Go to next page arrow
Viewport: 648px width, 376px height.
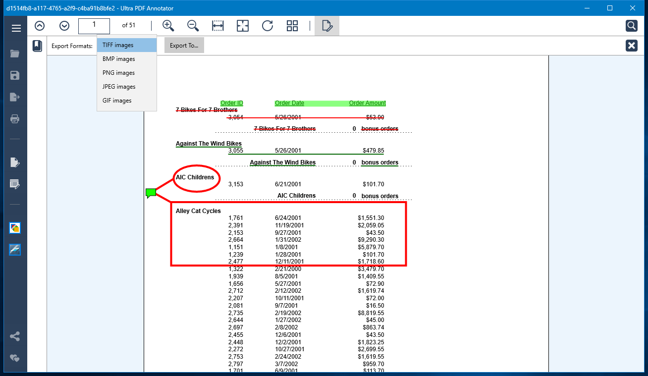point(64,26)
